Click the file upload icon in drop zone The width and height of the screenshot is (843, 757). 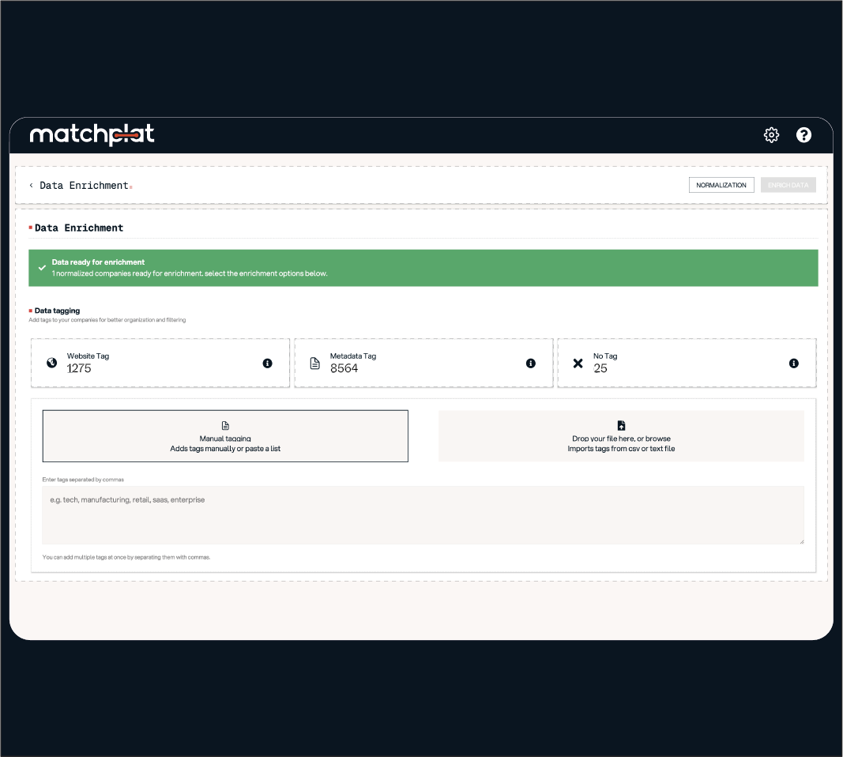pos(621,426)
